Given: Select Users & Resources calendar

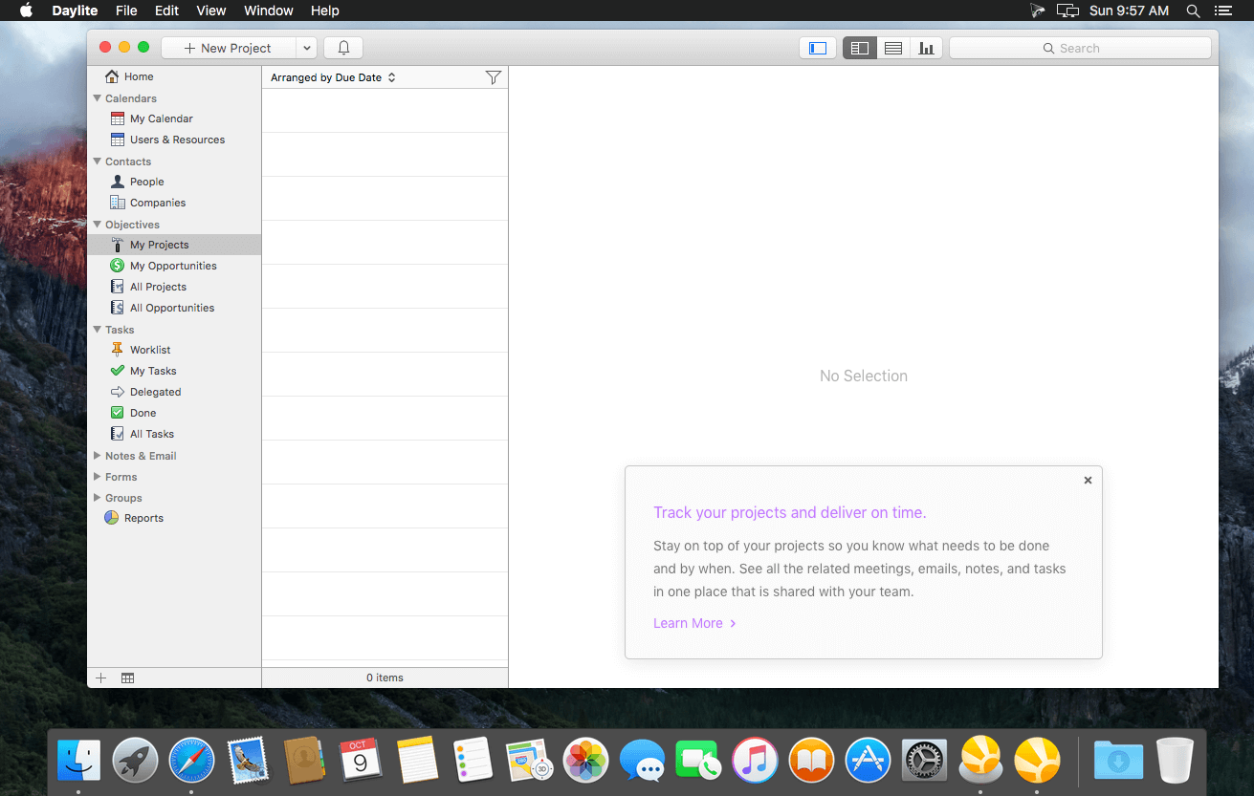Looking at the screenshot, I should click(x=167, y=140).
